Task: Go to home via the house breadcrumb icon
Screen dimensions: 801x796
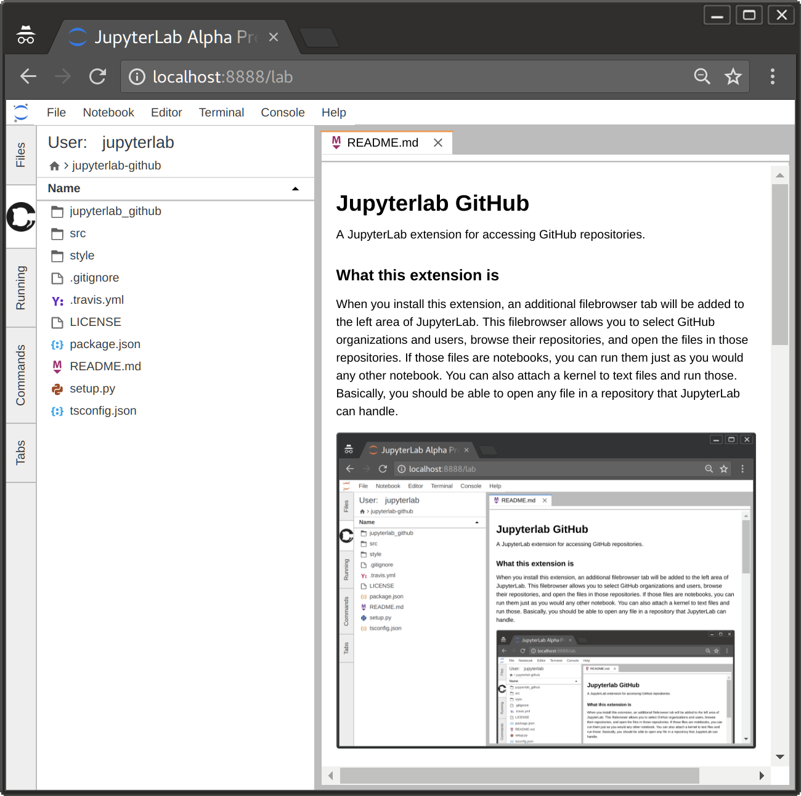Action: click(54, 166)
